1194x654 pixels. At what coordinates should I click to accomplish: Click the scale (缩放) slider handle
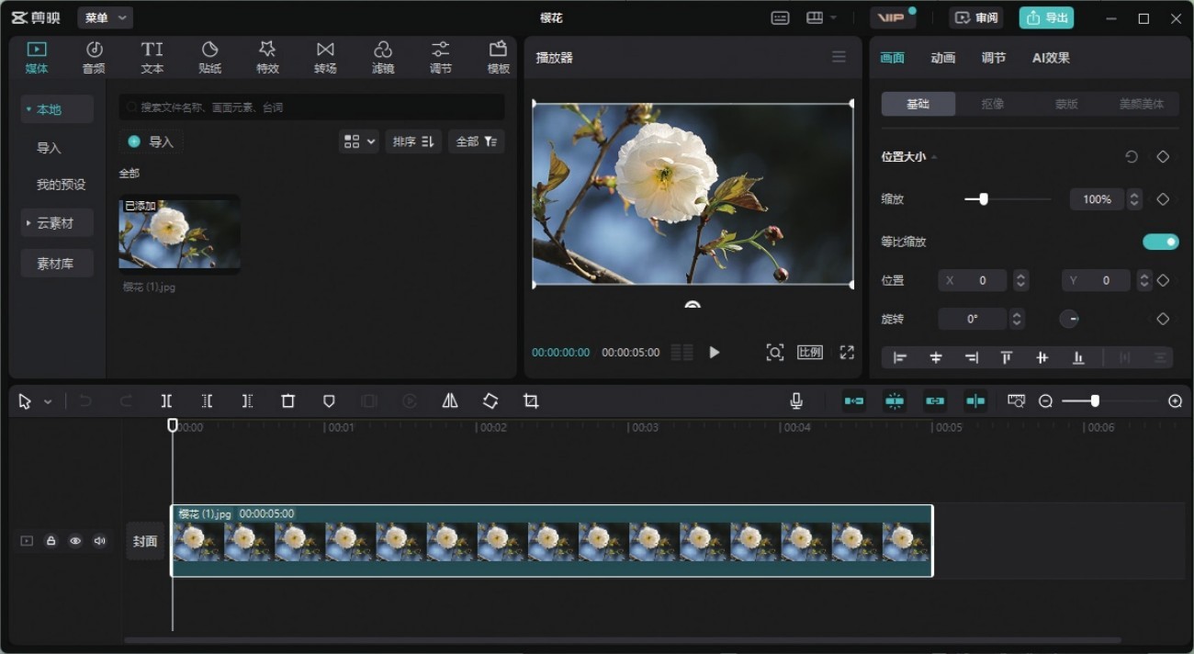pyautogui.click(x=984, y=199)
